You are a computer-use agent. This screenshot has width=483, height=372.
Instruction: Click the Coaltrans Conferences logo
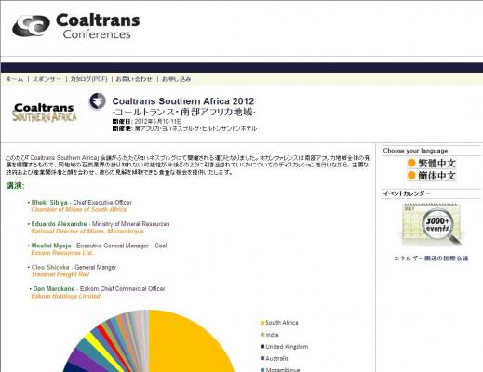(76, 26)
